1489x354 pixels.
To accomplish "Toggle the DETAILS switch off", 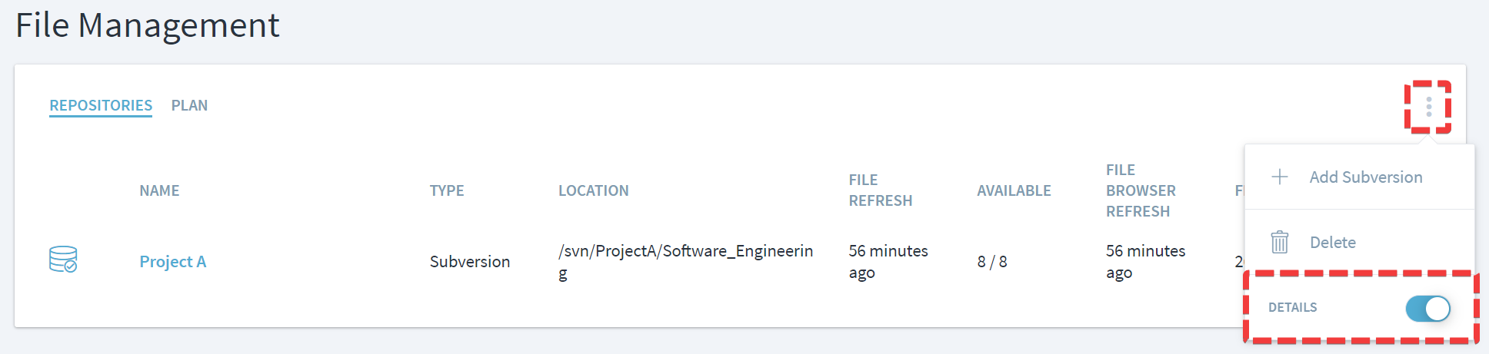I will coord(1427,308).
